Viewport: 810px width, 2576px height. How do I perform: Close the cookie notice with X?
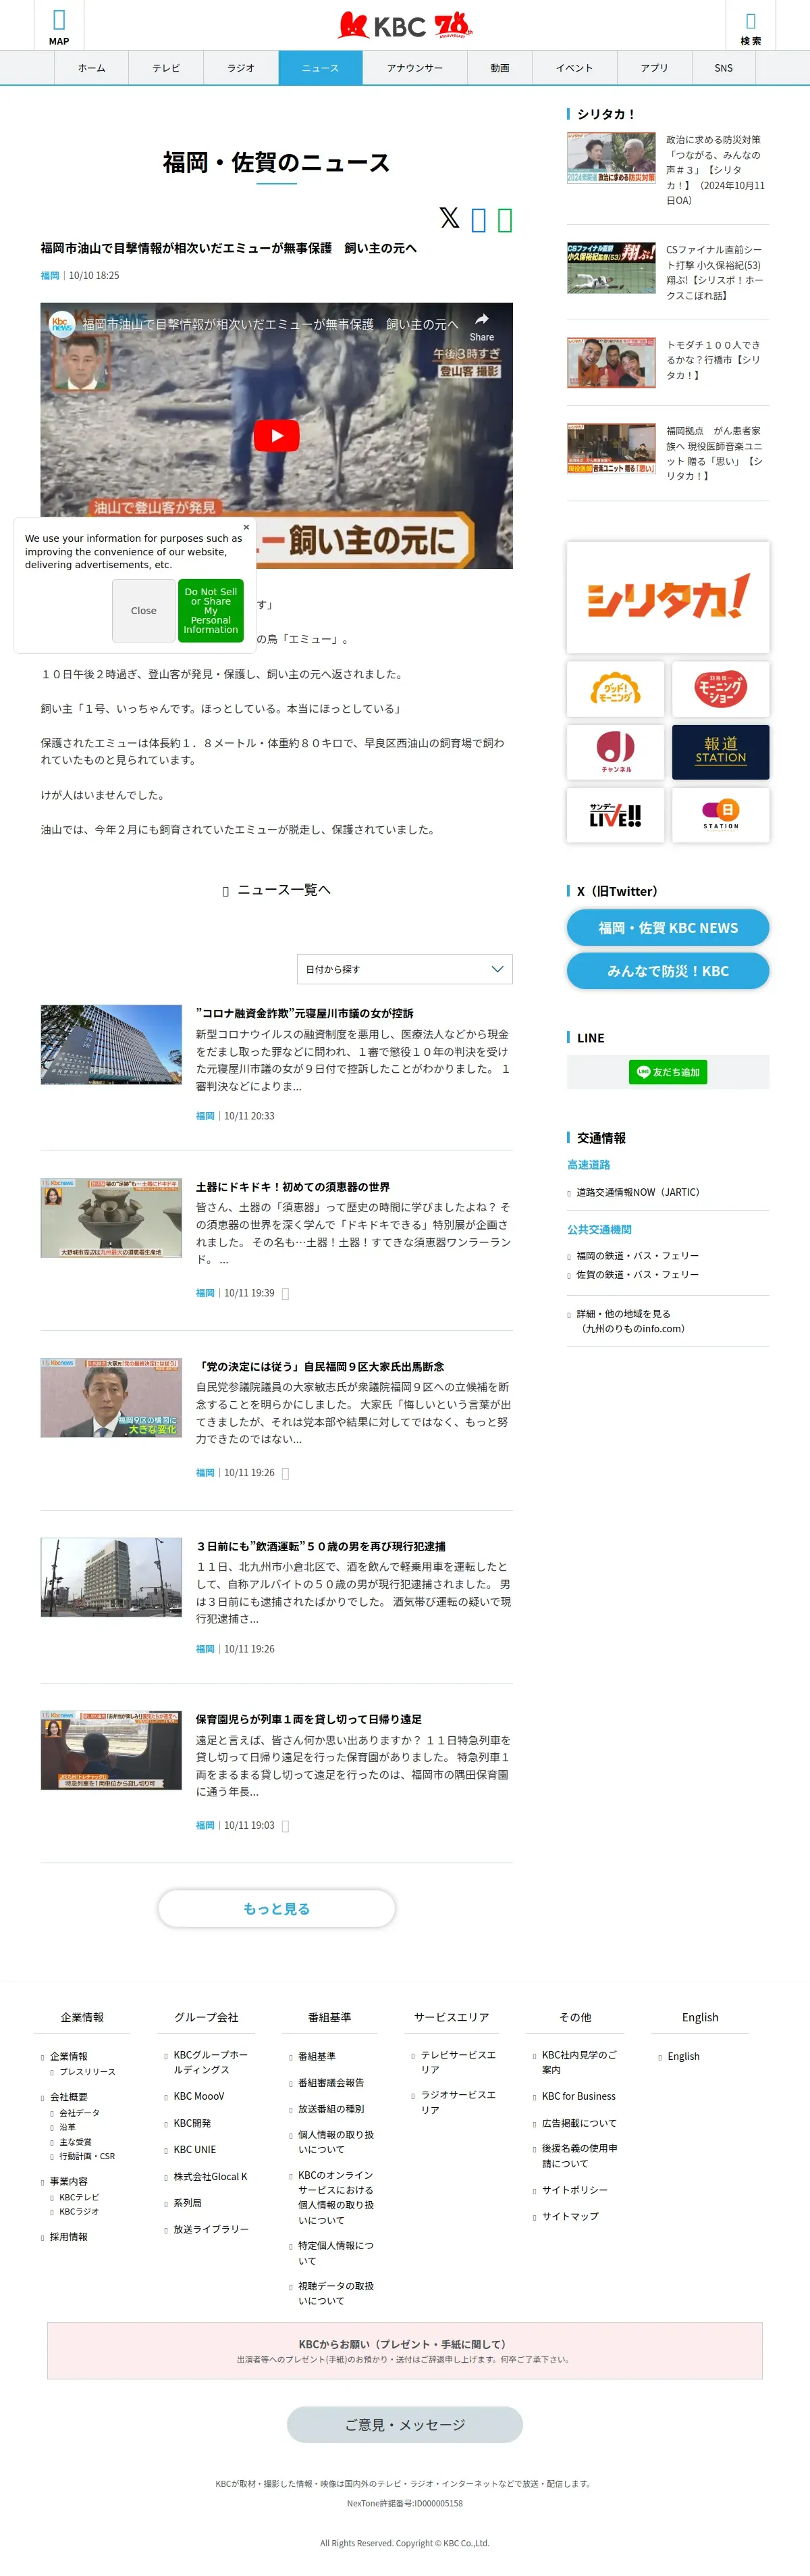pyautogui.click(x=246, y=527)
